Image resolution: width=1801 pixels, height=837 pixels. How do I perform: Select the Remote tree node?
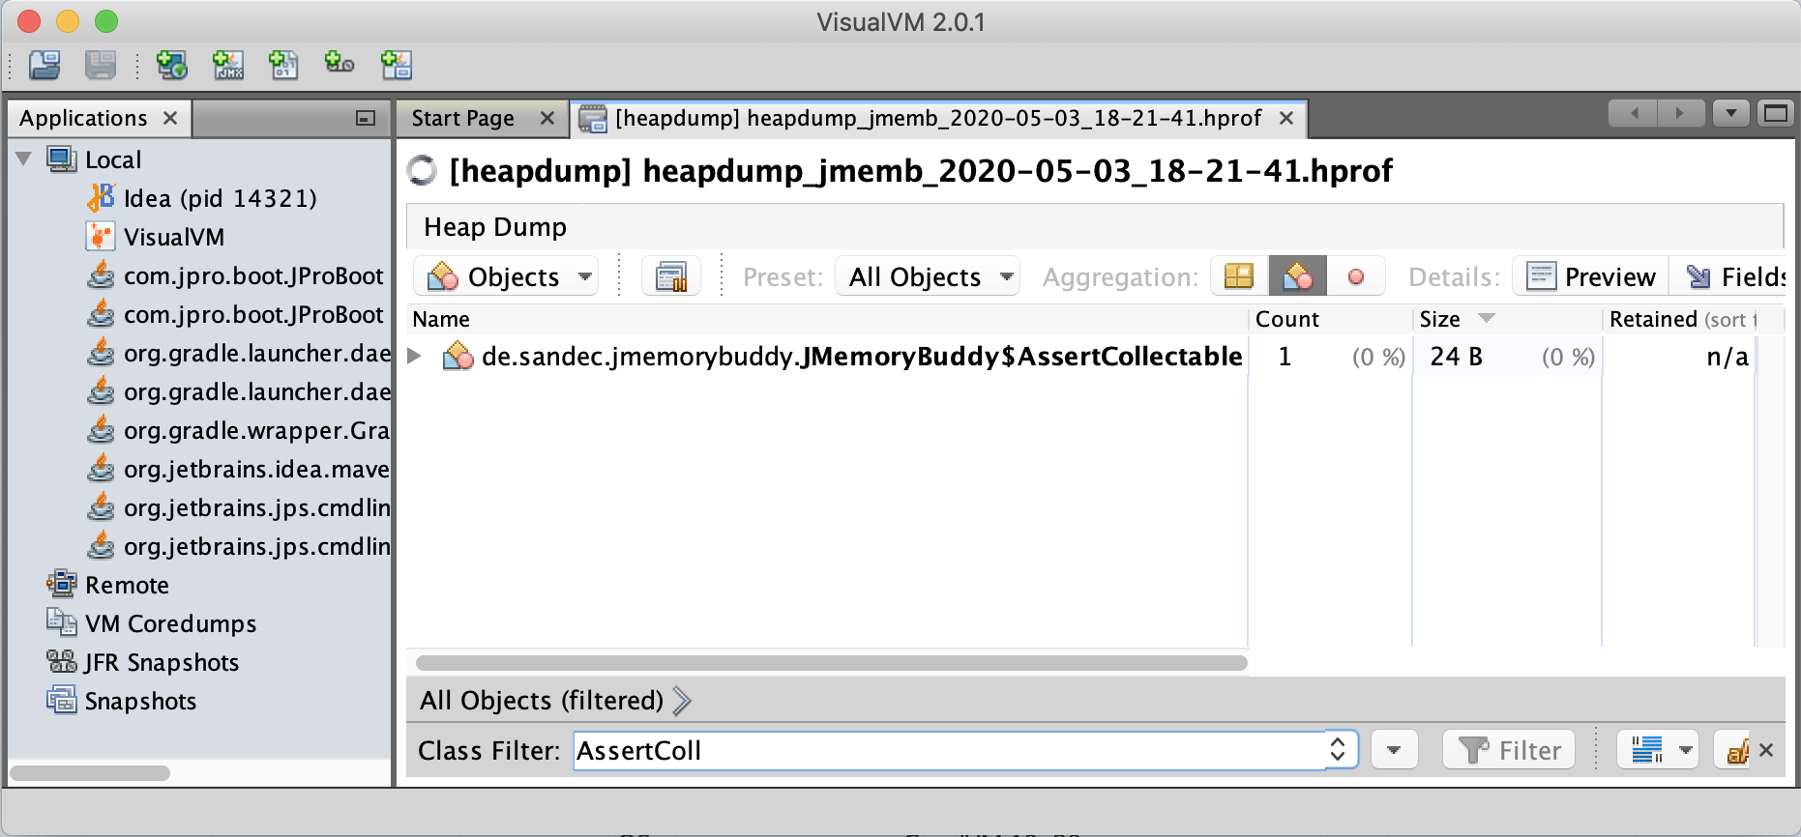click(127, 585)
